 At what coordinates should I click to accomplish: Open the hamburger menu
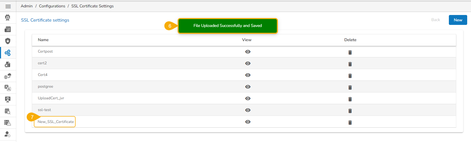pos(8,6)
